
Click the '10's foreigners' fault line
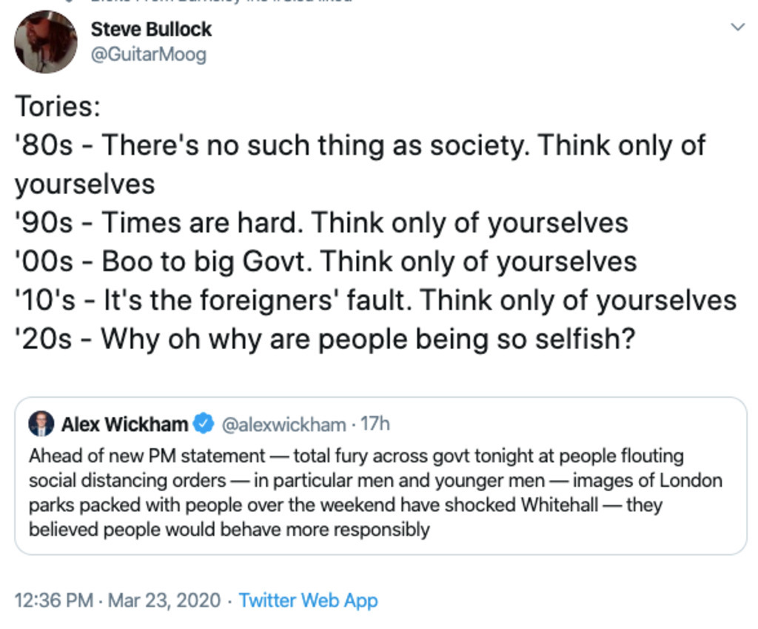375,300
